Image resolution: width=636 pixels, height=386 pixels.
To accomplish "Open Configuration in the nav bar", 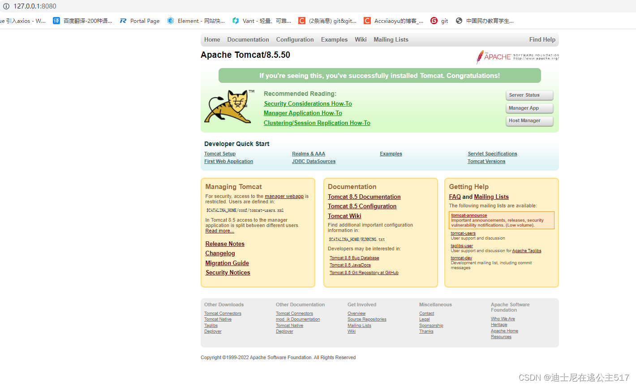I will [295, 39].
